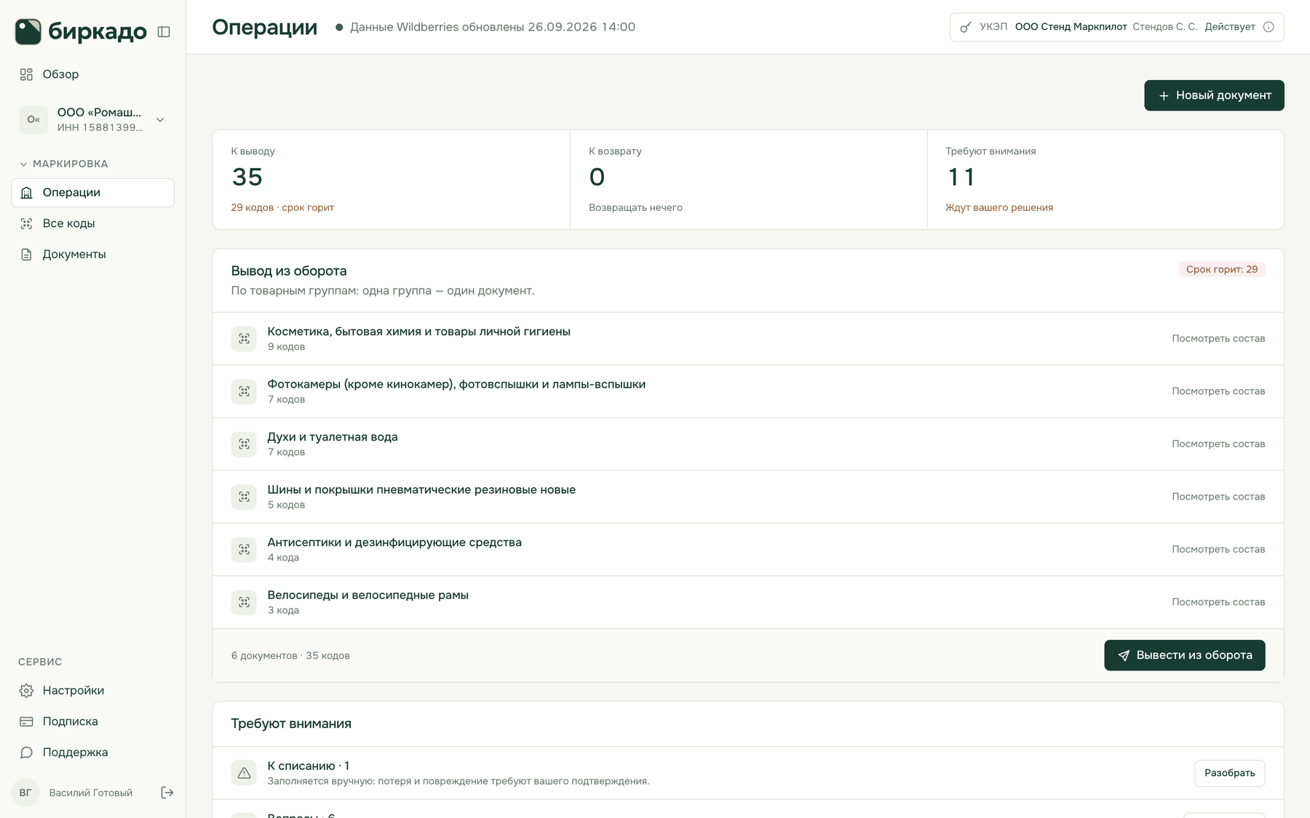This screenshot has height=818, width=1310.
Task: Click the Биркадо logo icon
Action: pyautogui.click(x=28, y=31)
